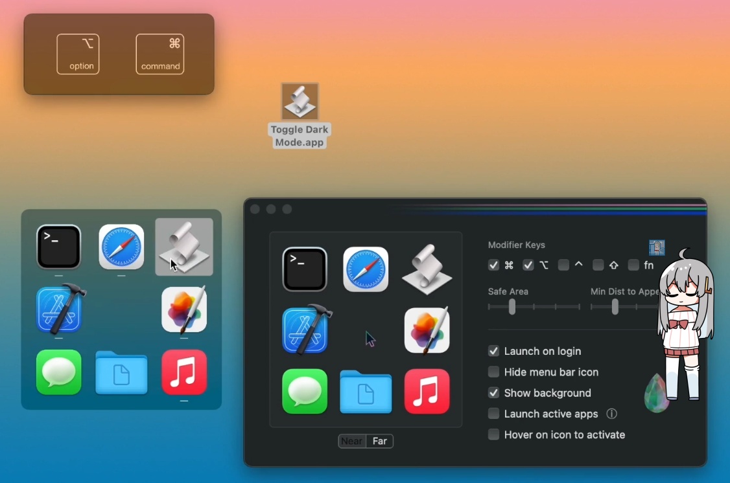Click the command key in keystroke overlay
The height and width of the screenshot is (483, 730).
click(159, 54)
